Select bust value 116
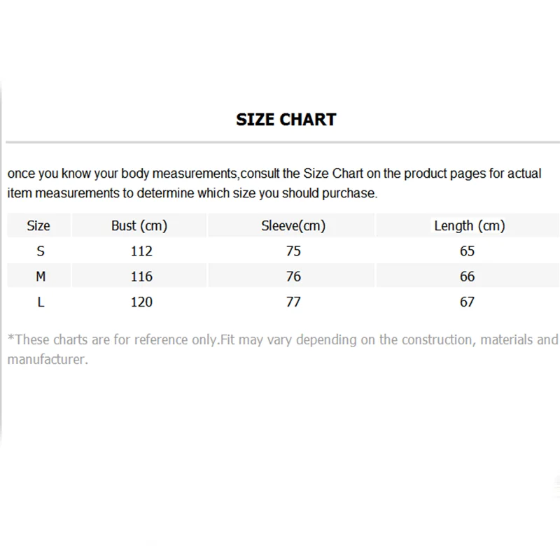The image size is (560, 560). 141,276
